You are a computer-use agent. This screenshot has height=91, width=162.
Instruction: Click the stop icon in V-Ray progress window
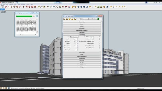click(x=37, y=16)
